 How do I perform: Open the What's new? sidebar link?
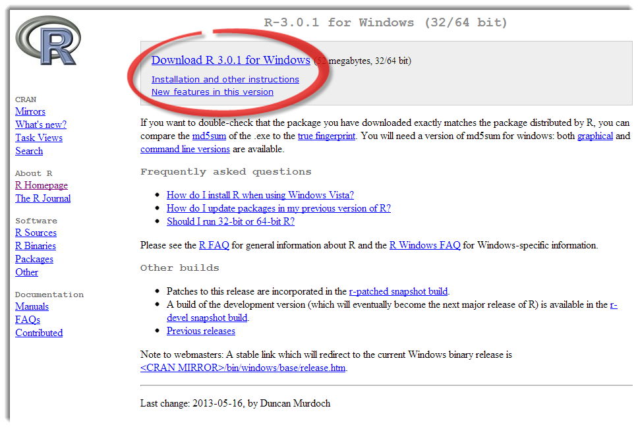click(41, 125)
